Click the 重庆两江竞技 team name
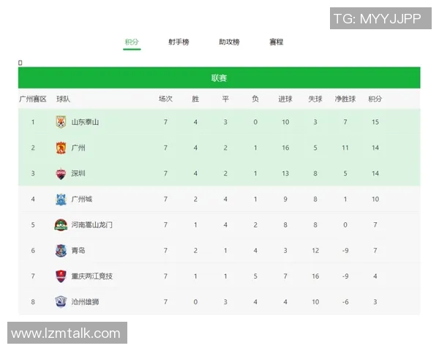This screenshot has width=439, height=351. click(x=91, y=276)
